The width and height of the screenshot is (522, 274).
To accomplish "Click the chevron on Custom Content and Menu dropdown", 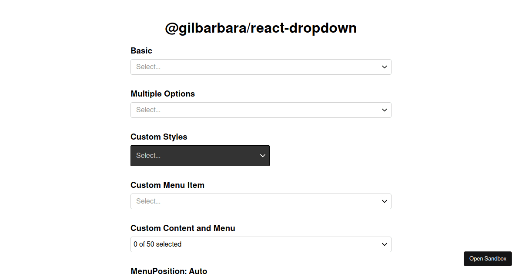I will (x=384, y=244).
